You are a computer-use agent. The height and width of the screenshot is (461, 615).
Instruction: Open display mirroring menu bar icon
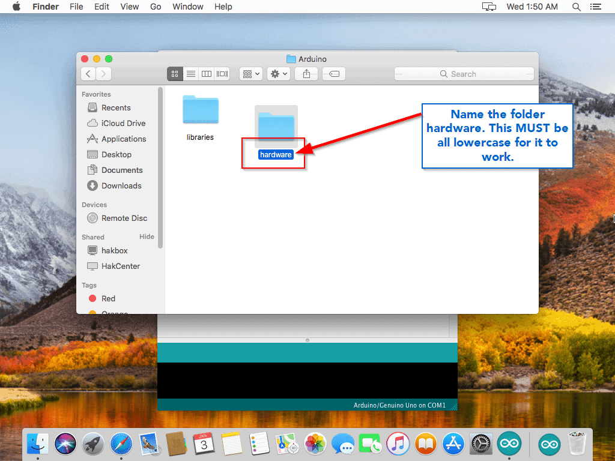coord(489,7)
